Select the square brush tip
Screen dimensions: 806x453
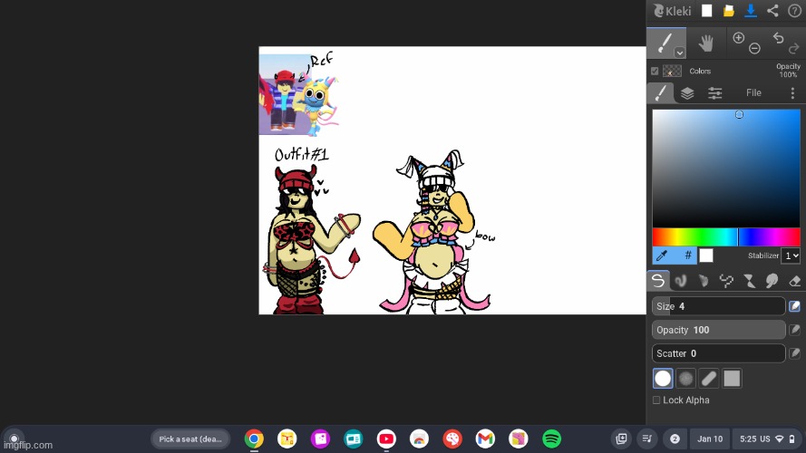point(732,379)
